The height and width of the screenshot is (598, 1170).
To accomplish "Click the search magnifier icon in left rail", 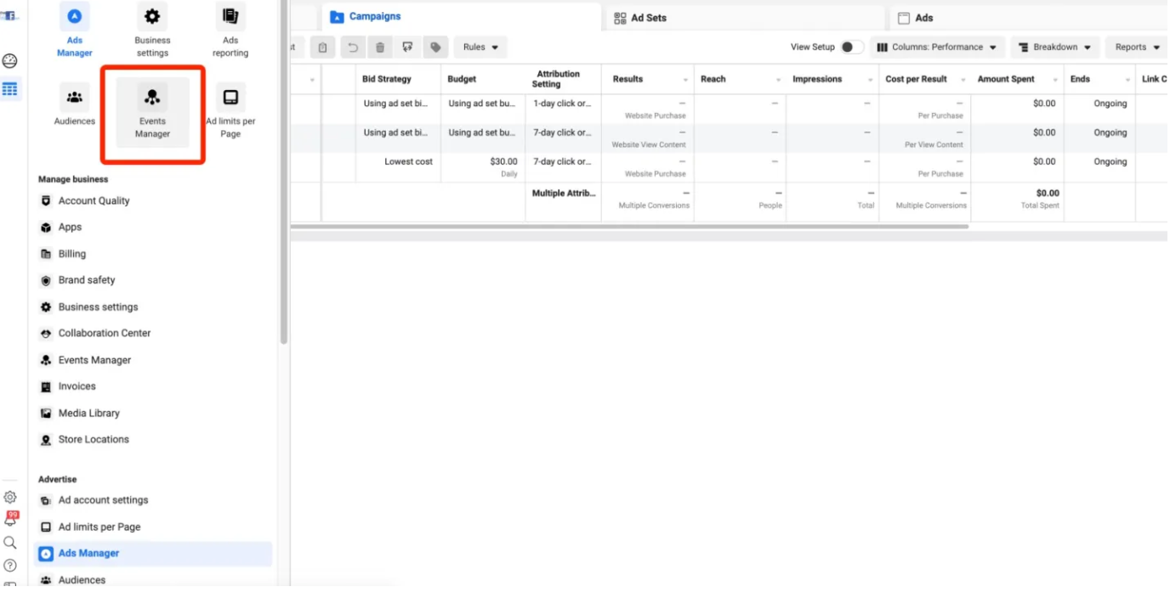I will point(10,543).
